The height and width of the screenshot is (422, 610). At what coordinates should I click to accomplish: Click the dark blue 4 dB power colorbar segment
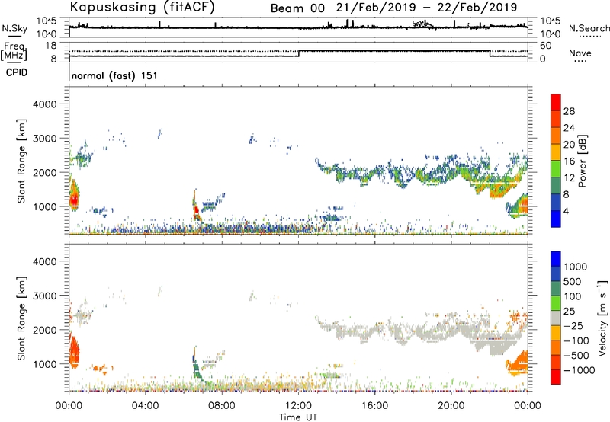[x=556, y=219]
